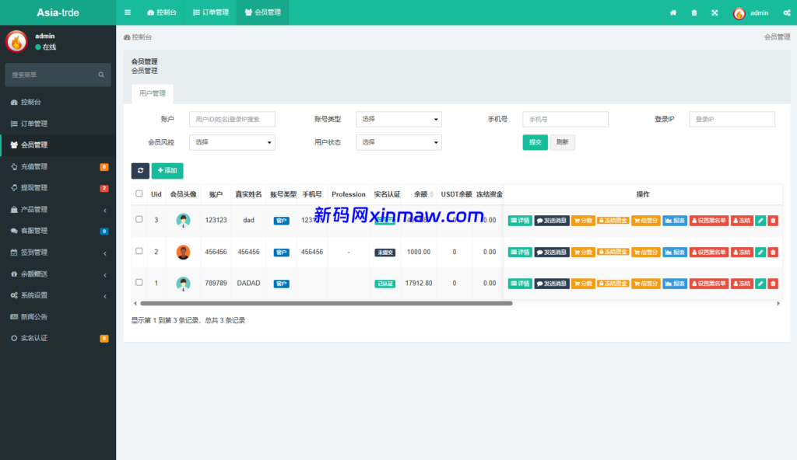This screenshot has width=797, height=460.
Task: Focus the 账户 search input field
Action: tap(232, 120)
